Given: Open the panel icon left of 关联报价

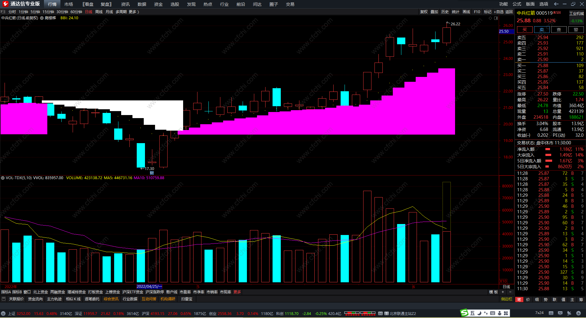Looking at the screenshot, I should [4, 299].
